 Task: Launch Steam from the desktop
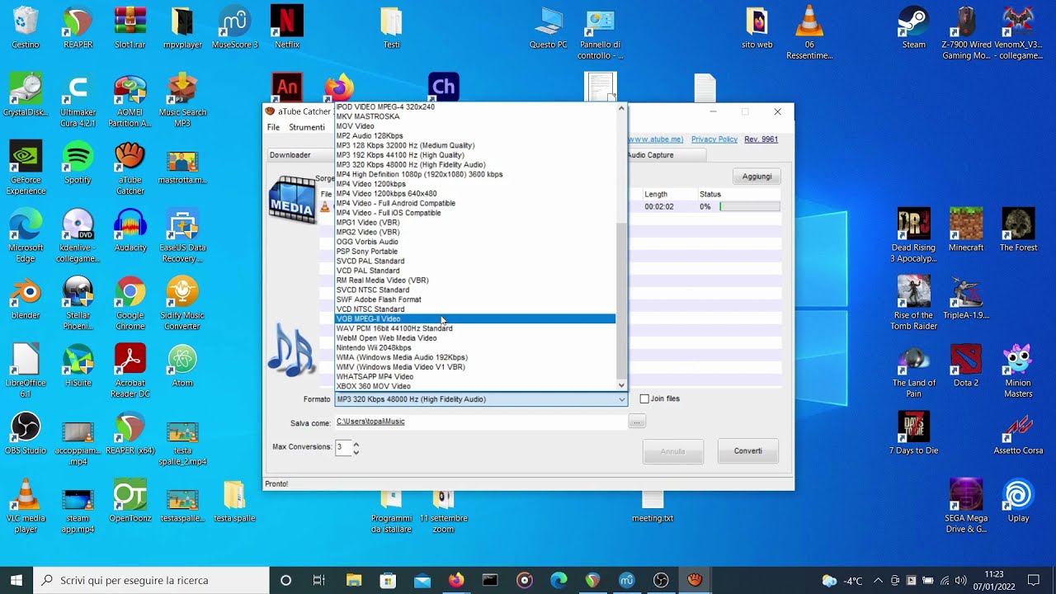pyautogui.click(x=913, y=28)
